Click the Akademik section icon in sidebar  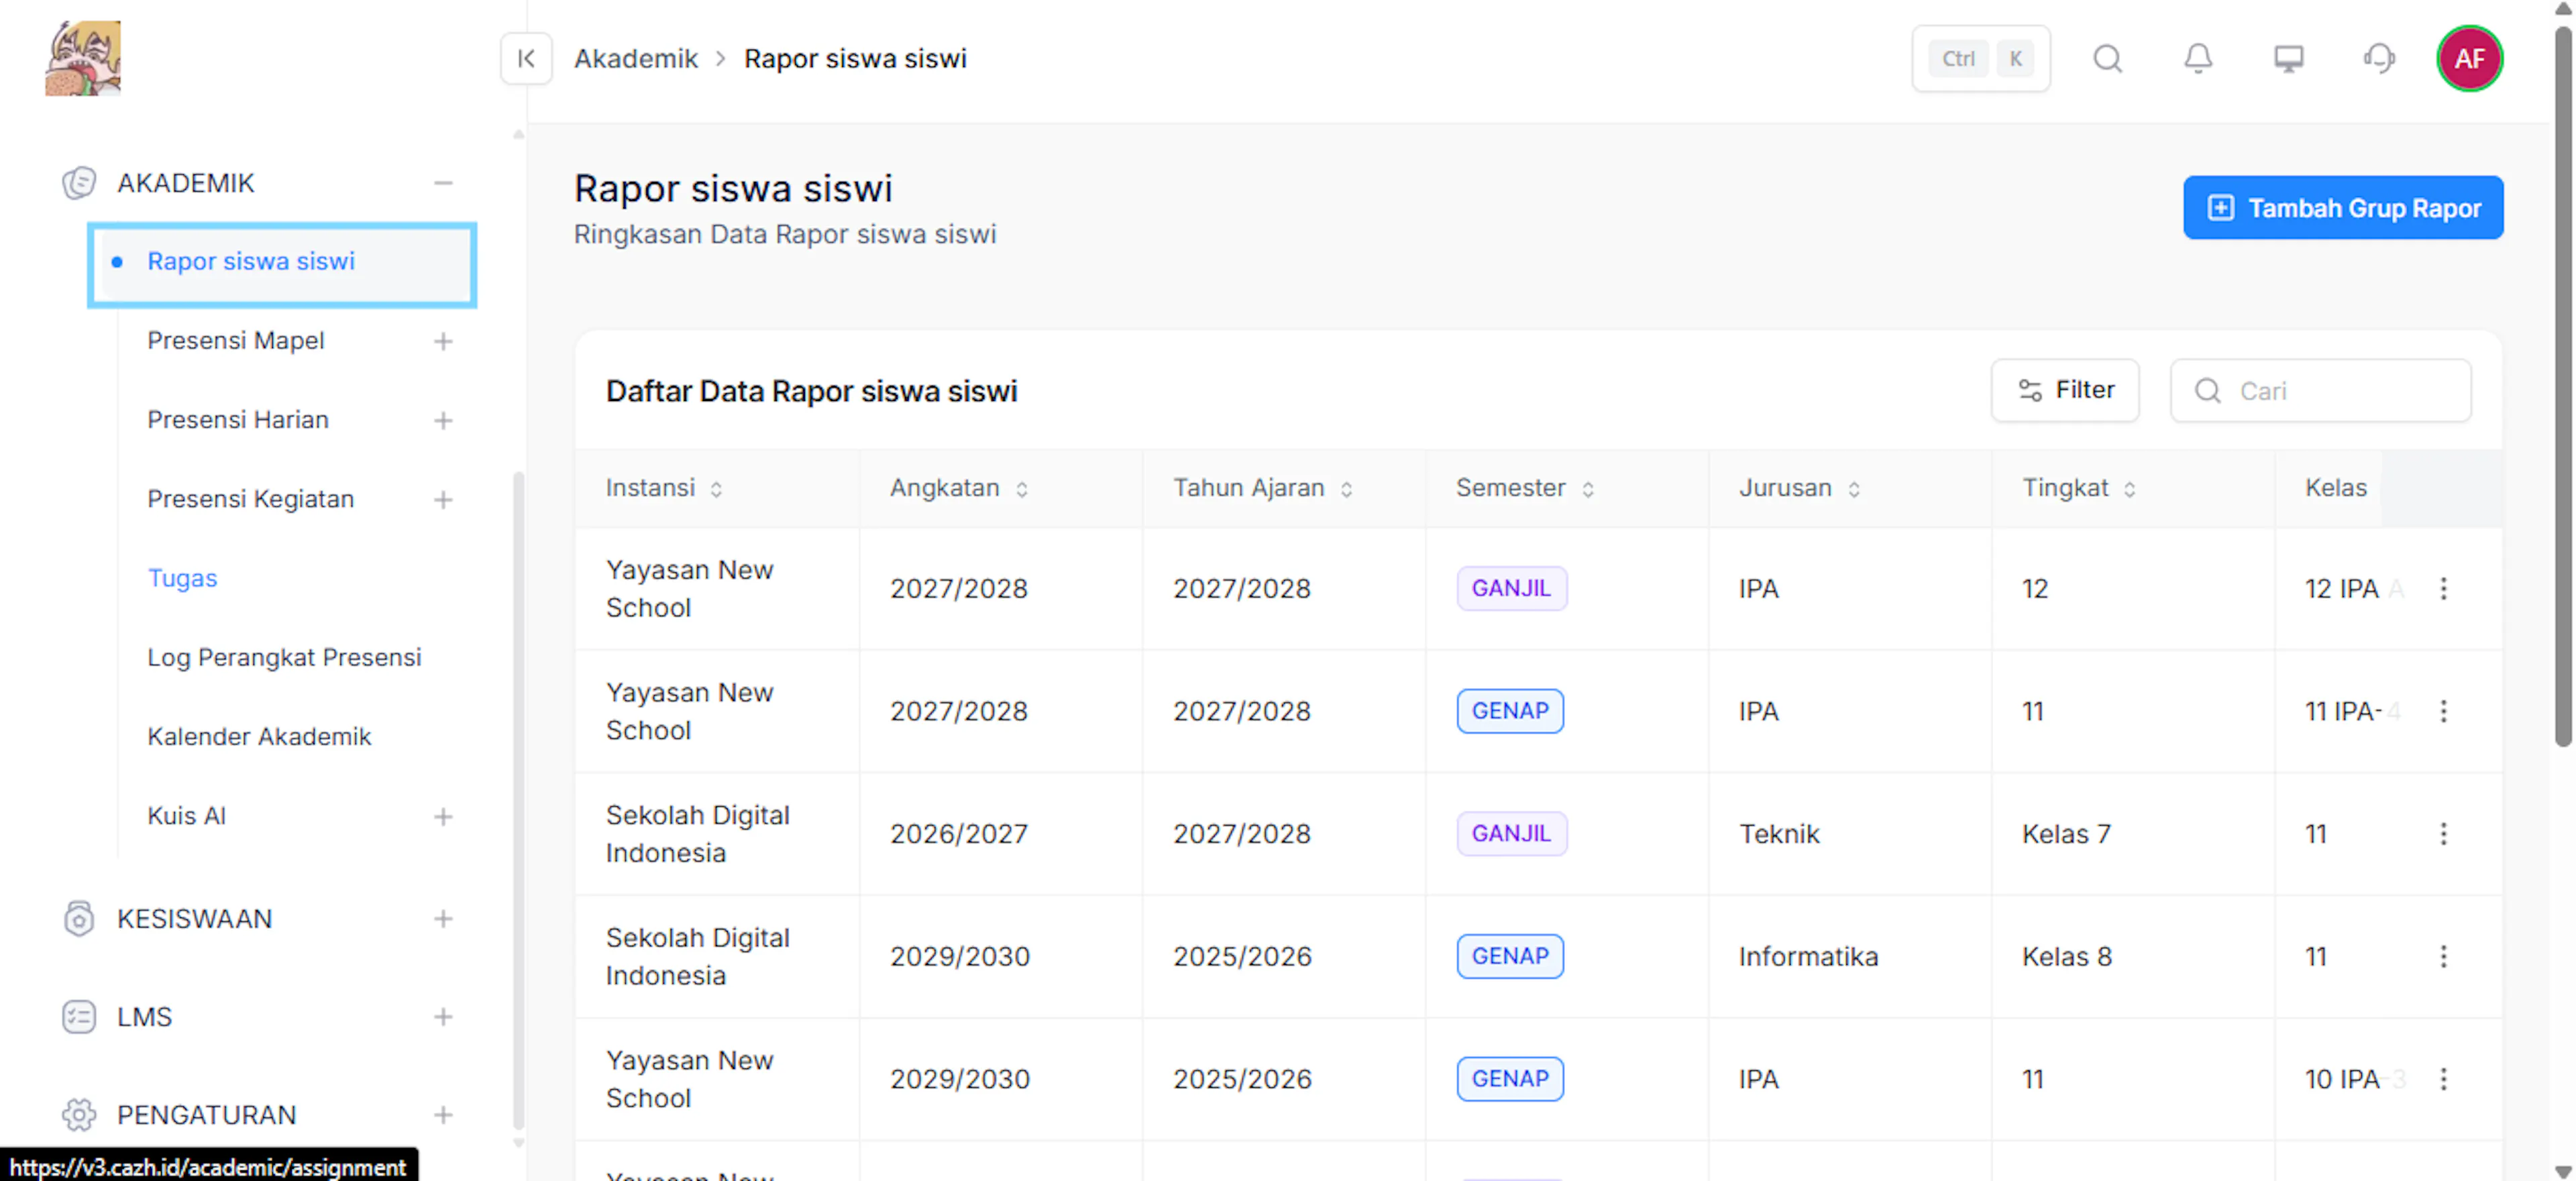(79, 183)
